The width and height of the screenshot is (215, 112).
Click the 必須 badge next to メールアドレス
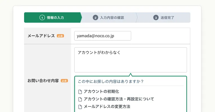[x=60, y=36]
